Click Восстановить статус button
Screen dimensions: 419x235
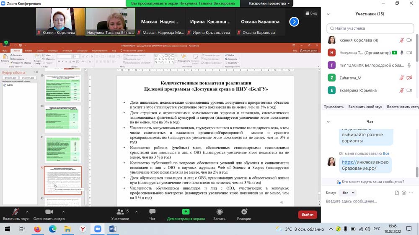point(403,107)
